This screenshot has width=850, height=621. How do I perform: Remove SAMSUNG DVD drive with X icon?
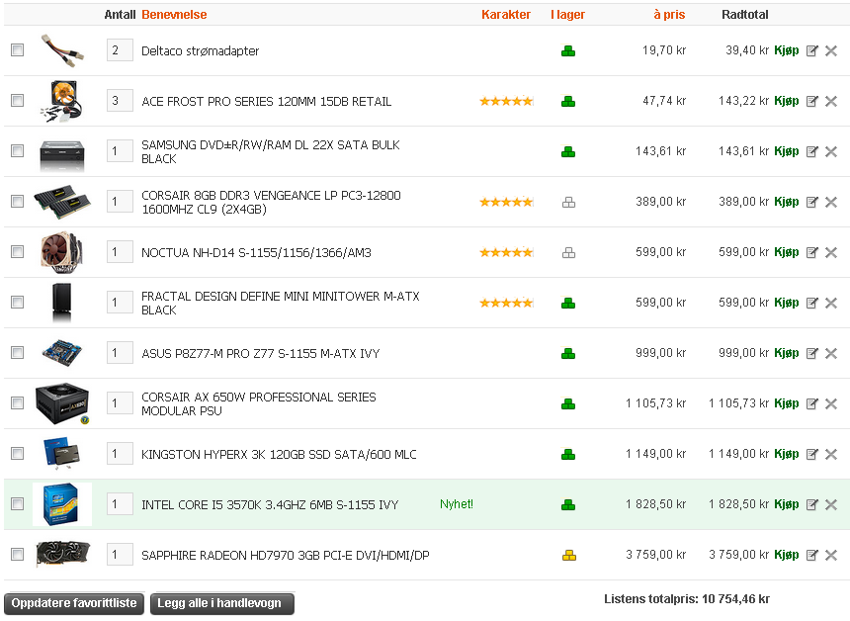(x=831, y=152)
